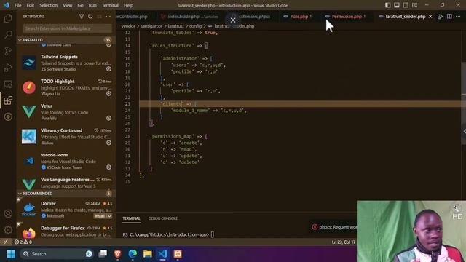Open File Explorer from taskbar

point(147,254)
